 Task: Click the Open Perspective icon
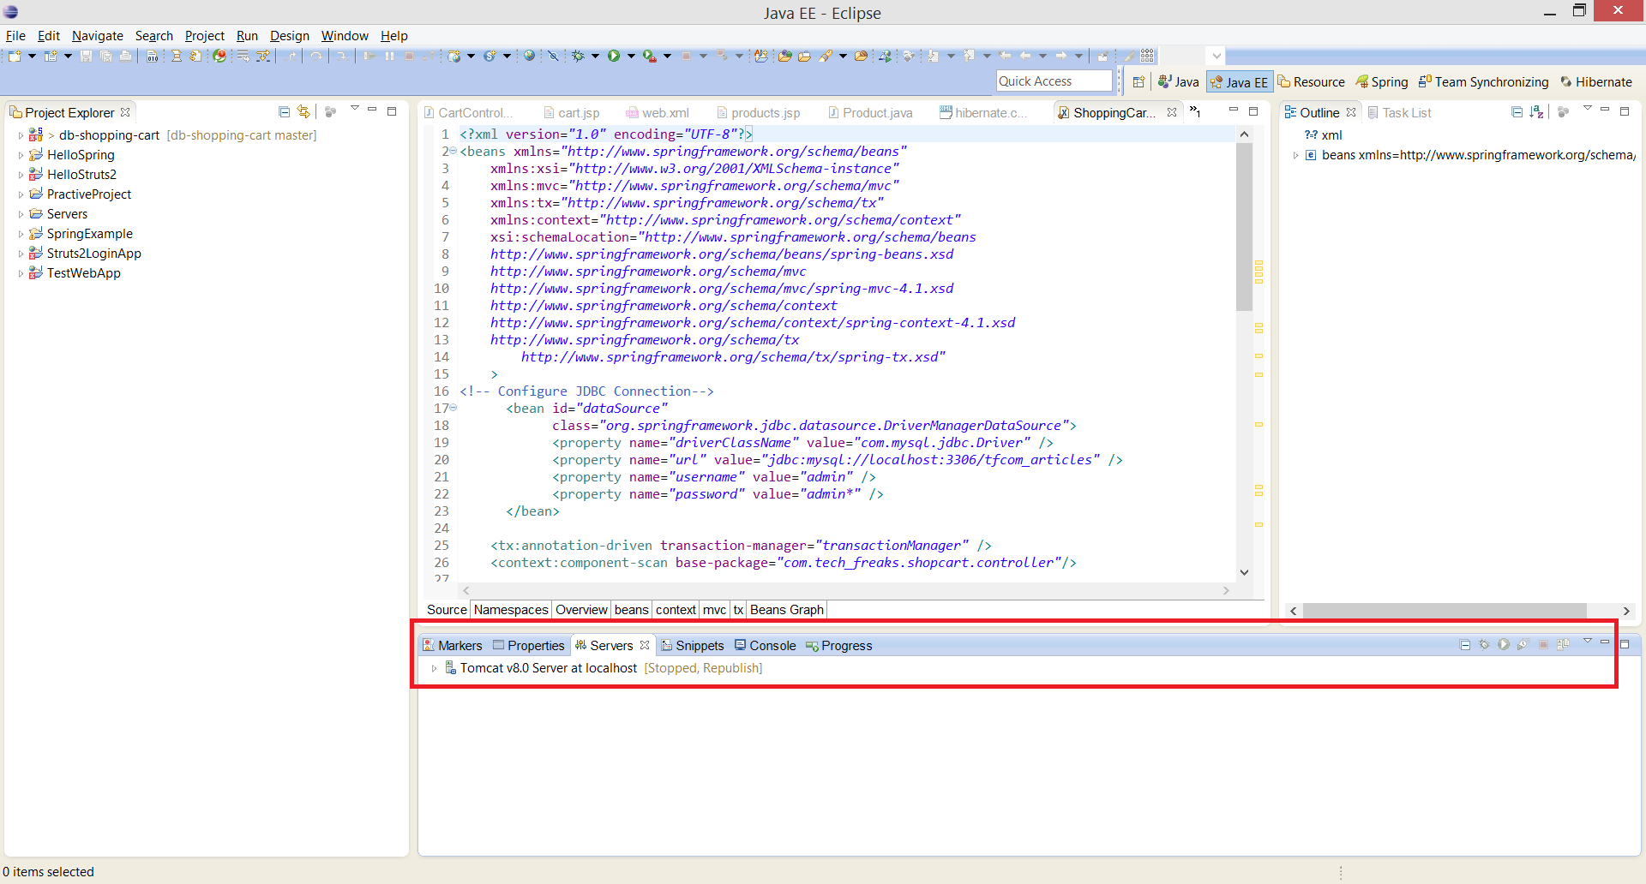[x=1138, y=81]
